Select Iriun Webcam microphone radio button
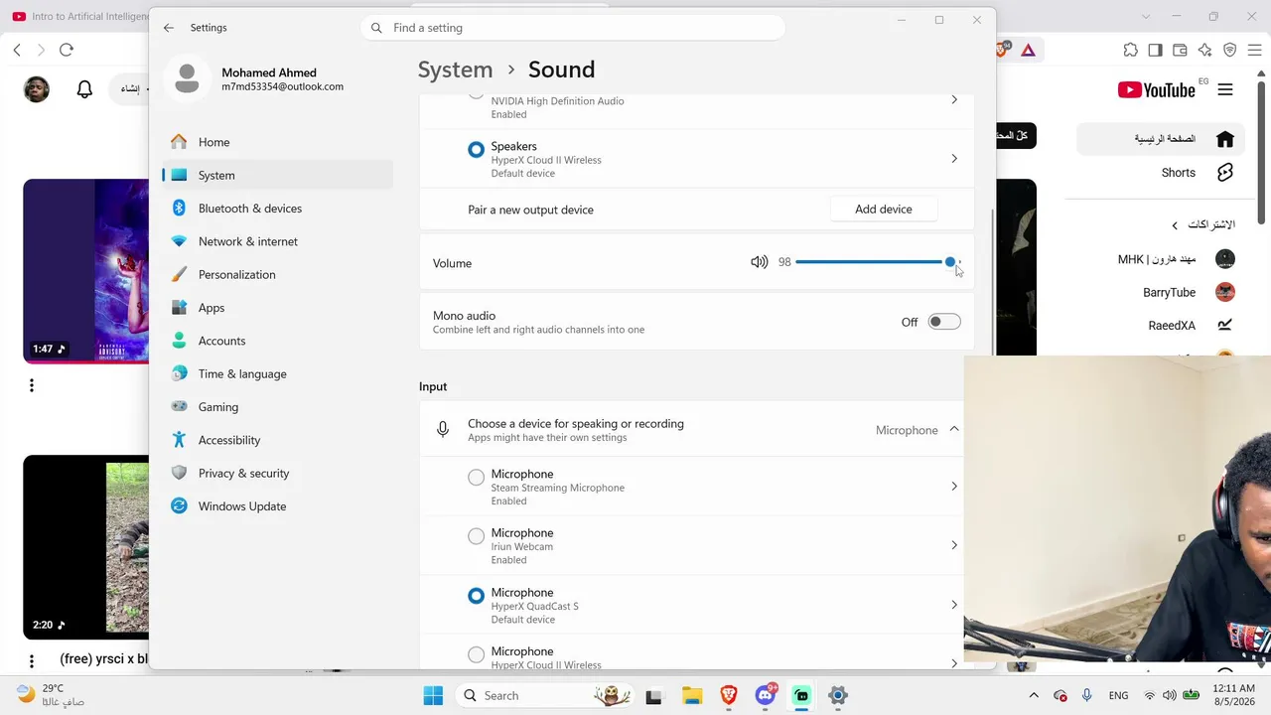This screenshot has width=1271, height=715. [x=476, y=536]
